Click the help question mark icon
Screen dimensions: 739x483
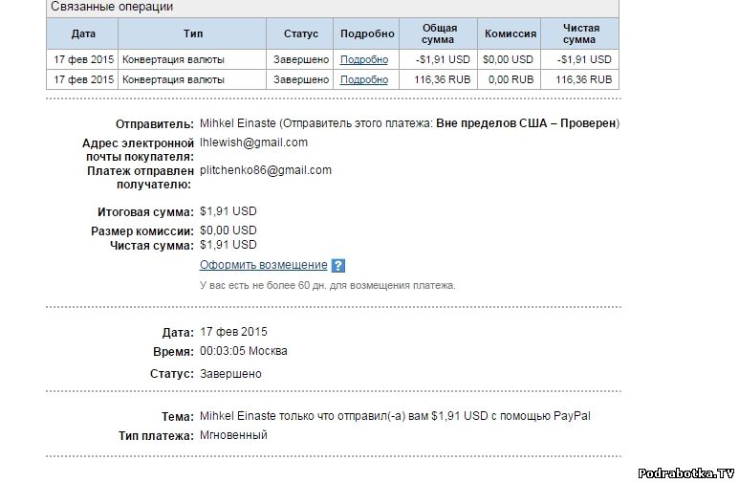point(337,266)
